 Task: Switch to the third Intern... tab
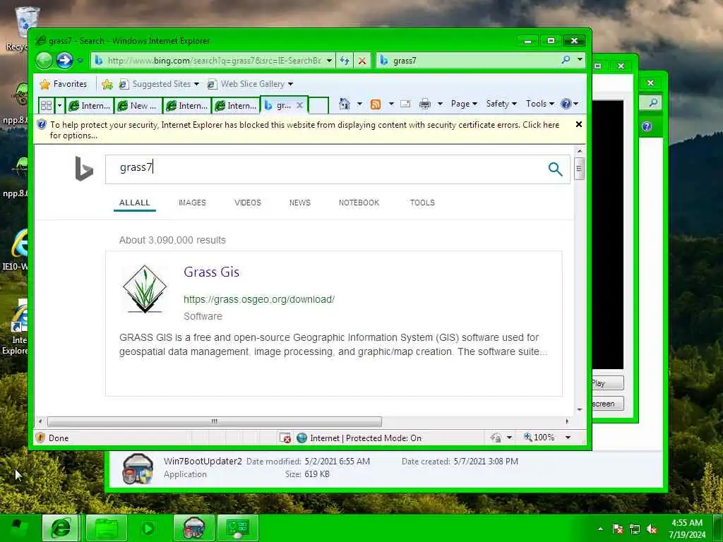tap(186, 106)
